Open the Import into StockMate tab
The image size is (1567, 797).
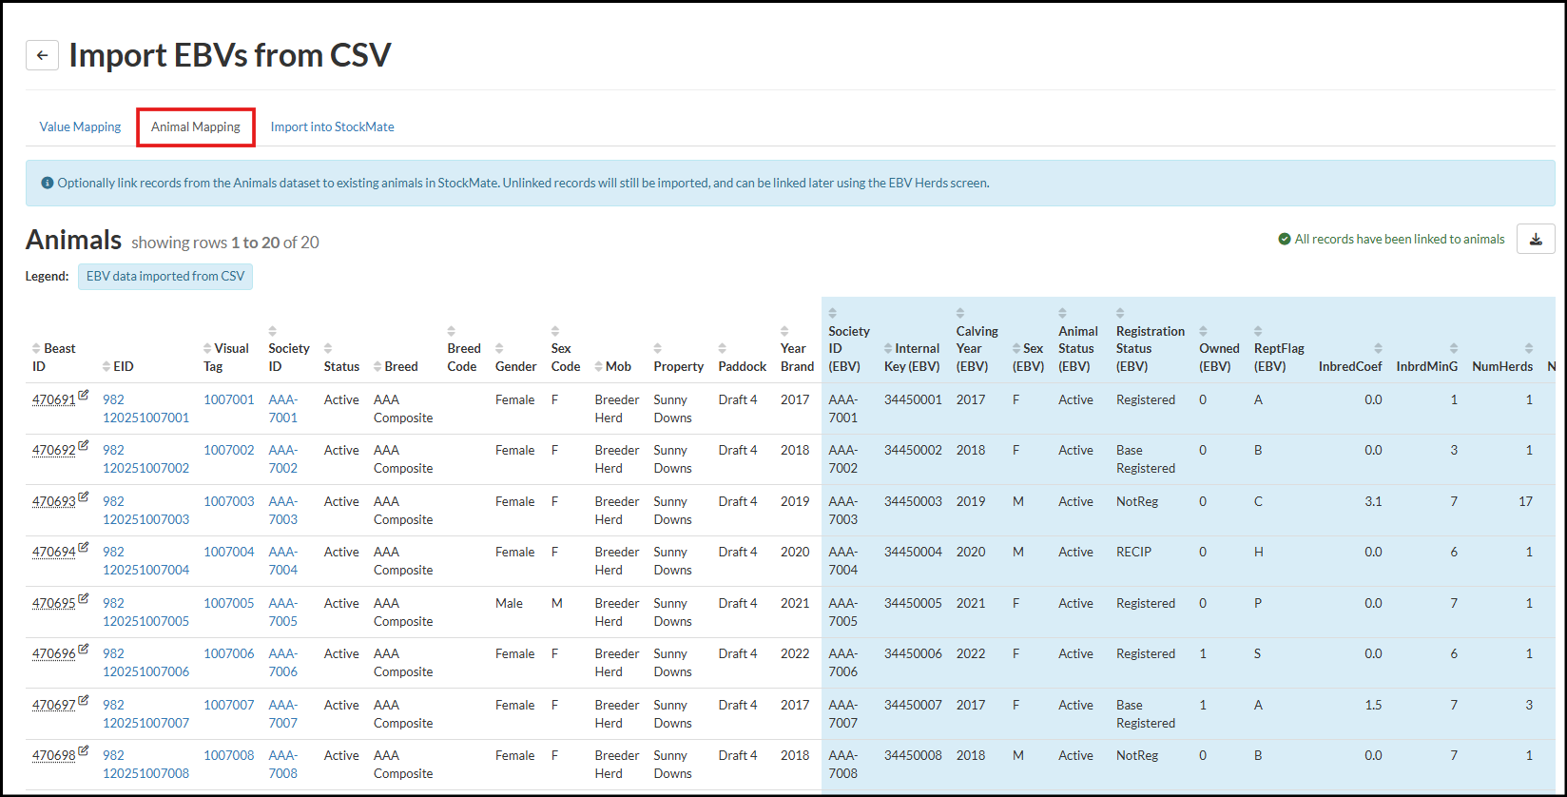tap(332, 126)
